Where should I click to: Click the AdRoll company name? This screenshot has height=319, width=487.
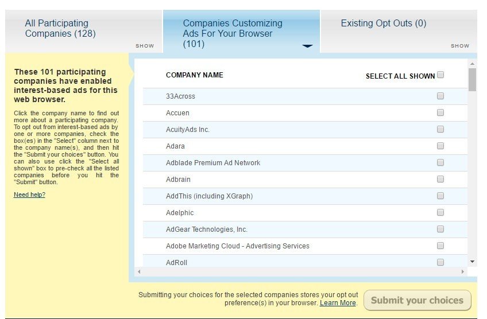(x=176, y=263)
